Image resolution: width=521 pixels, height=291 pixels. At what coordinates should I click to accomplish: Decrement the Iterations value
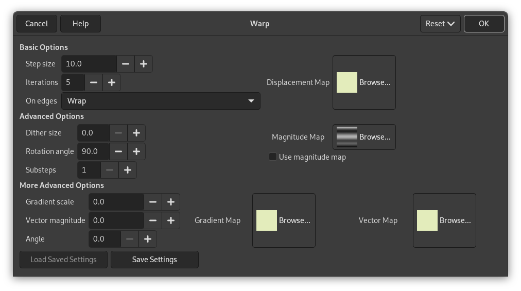click(x=93, y=82)
